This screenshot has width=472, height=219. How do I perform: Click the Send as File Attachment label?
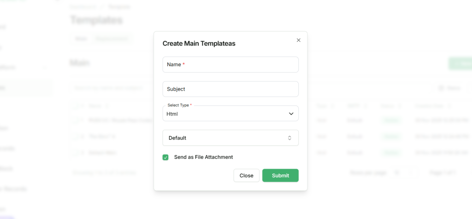click(203, 157)
